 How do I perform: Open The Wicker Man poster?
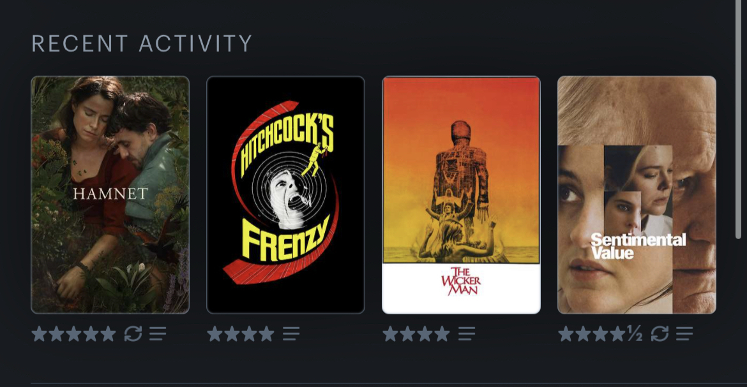tap(461, 194)
